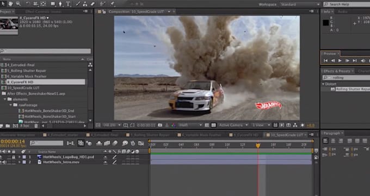The width and height of the screenshot is (370, 196).
Task: Toggle Motion Blur switch in timeline
Action: click(x=115, y=143)
